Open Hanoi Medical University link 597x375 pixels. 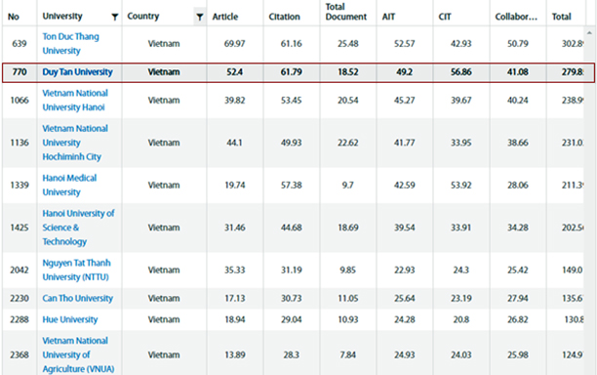coord(69,185)
